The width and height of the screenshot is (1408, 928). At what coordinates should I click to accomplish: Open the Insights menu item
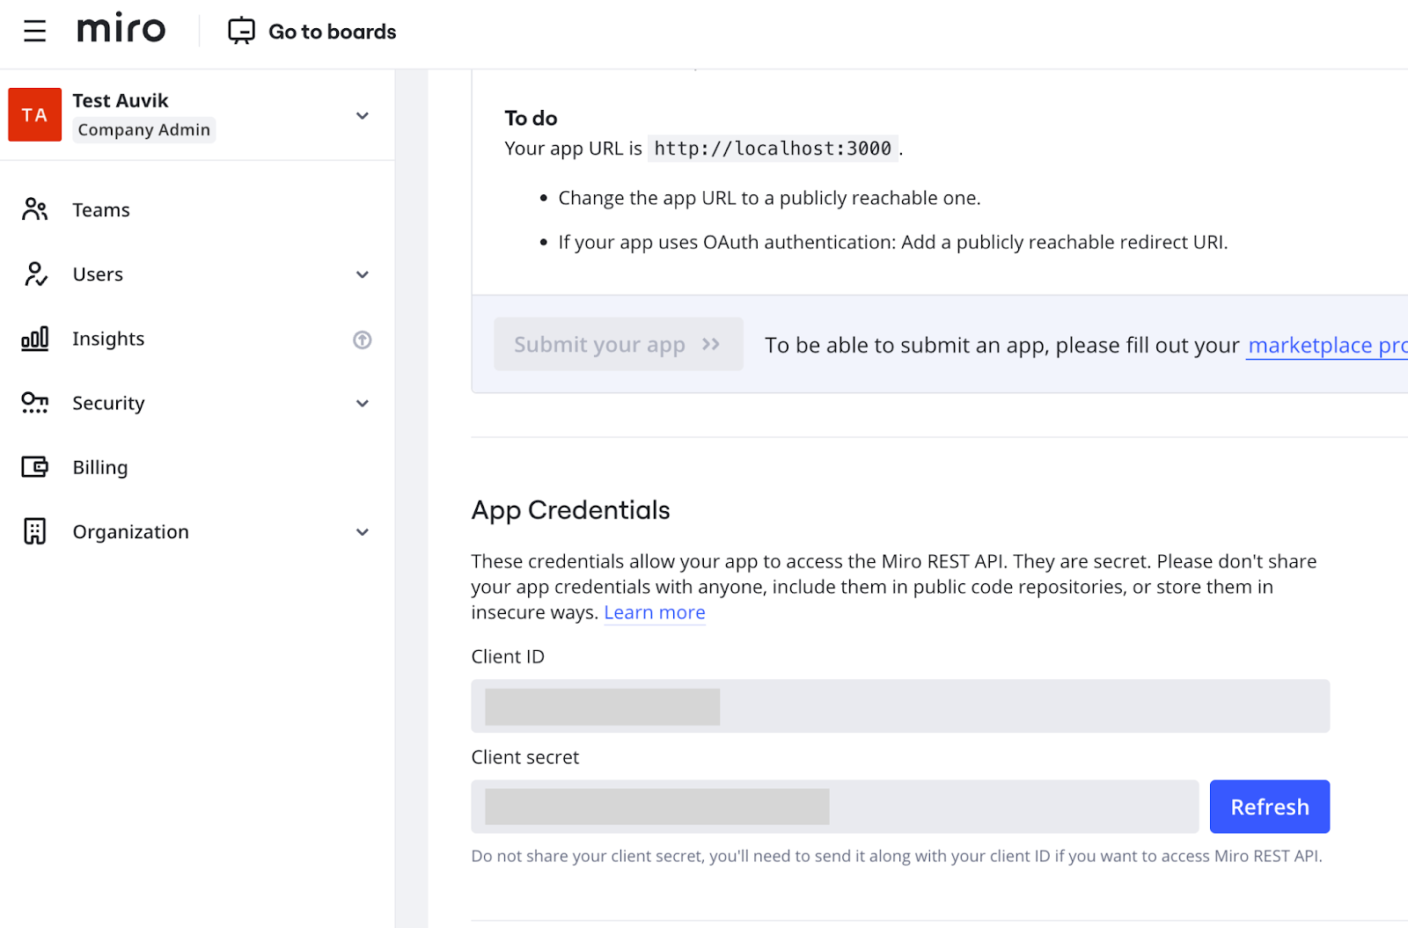(x=108, y=339)
